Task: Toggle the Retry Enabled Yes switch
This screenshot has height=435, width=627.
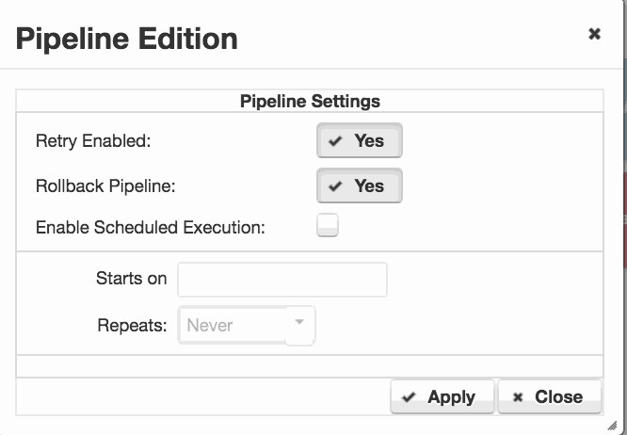Action: (360, 140)
